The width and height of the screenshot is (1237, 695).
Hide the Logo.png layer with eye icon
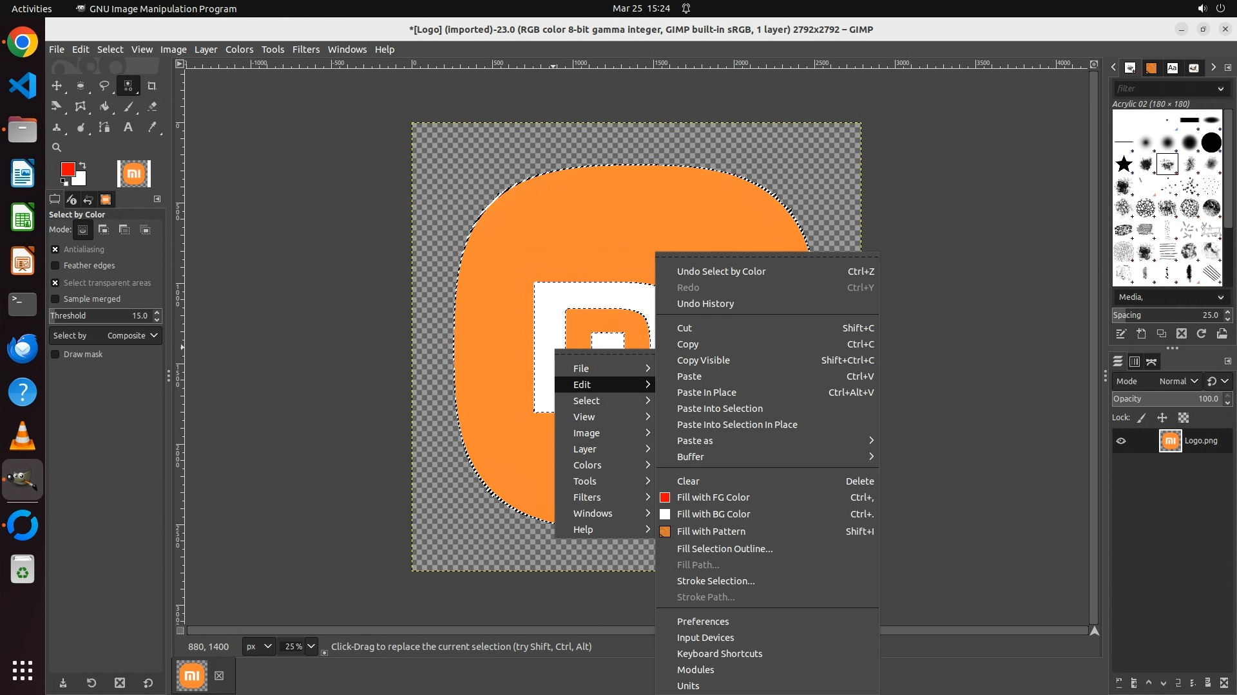click(x=1121, y=441)
